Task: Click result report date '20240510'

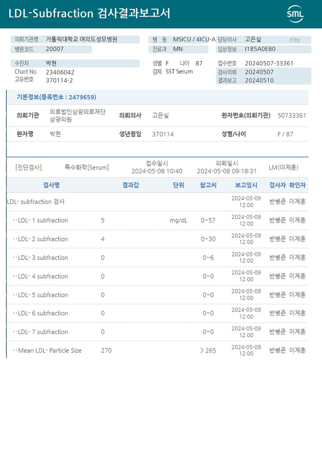Action: 259,80
